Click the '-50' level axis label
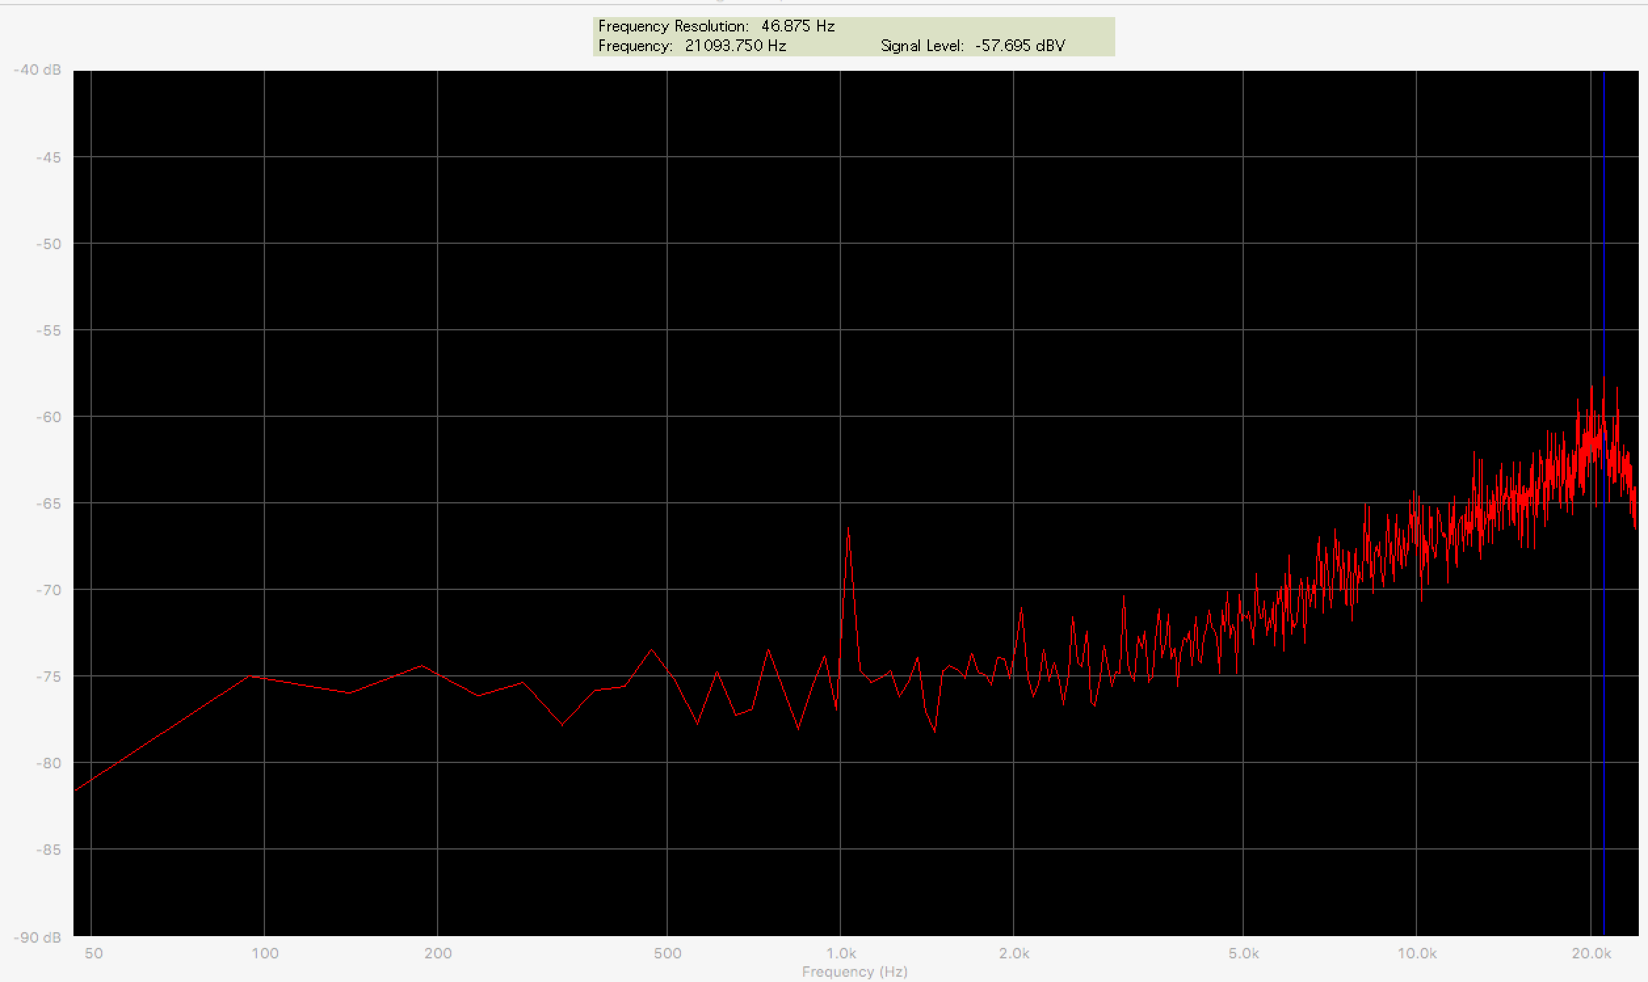 [x=49, y=244]
